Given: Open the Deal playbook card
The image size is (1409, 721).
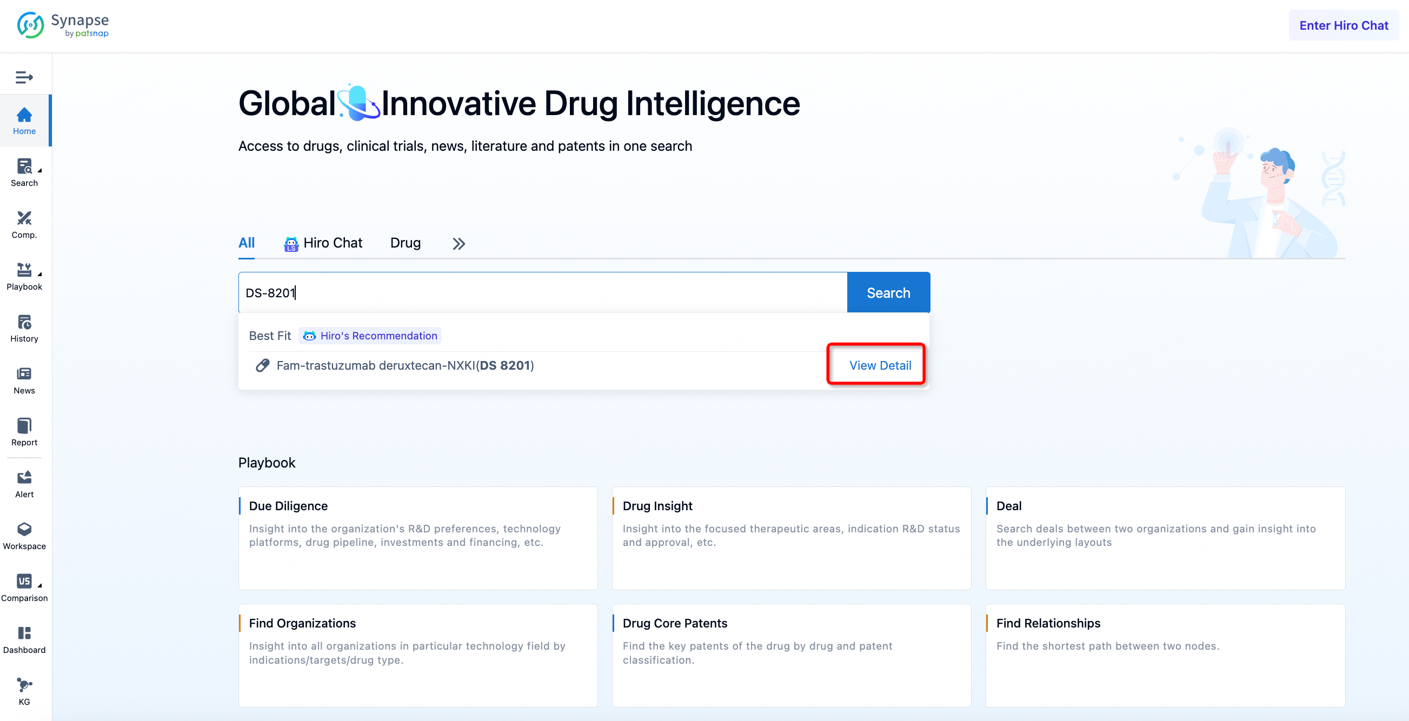Looking at the screenshot, I should pyautogui.click(x=1165, y=538).
